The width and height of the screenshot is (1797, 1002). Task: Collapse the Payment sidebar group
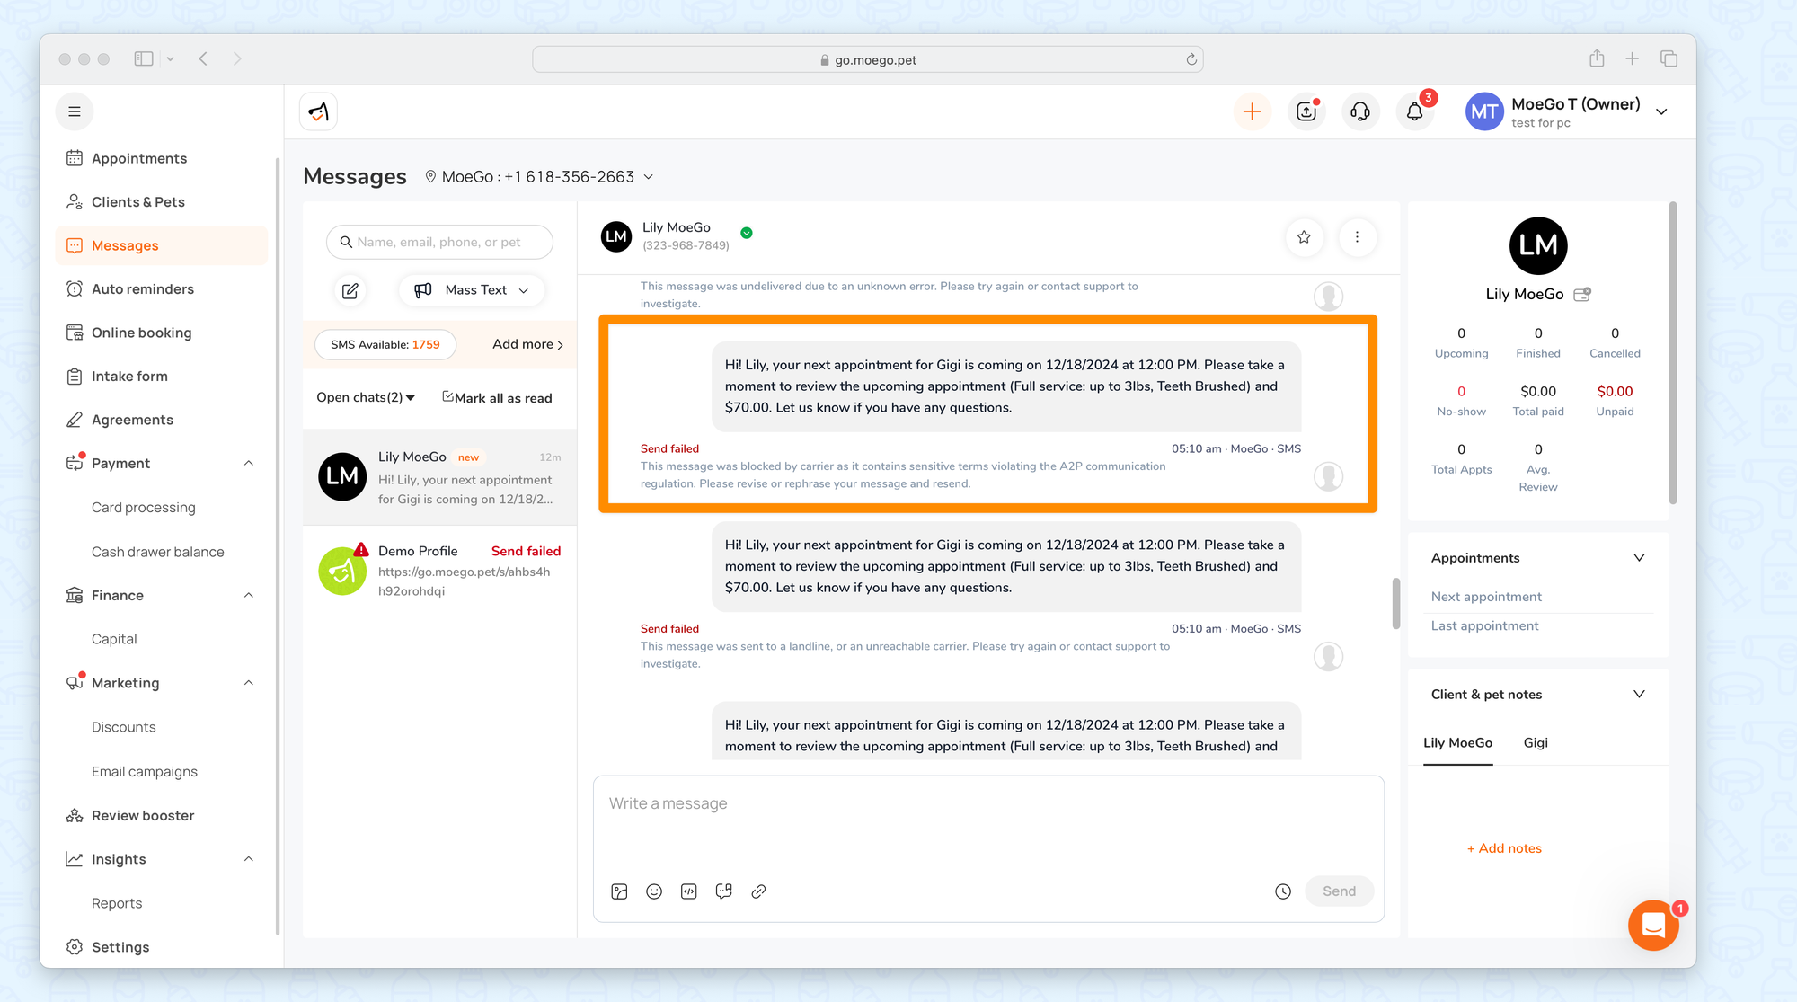tap(249, 464)
